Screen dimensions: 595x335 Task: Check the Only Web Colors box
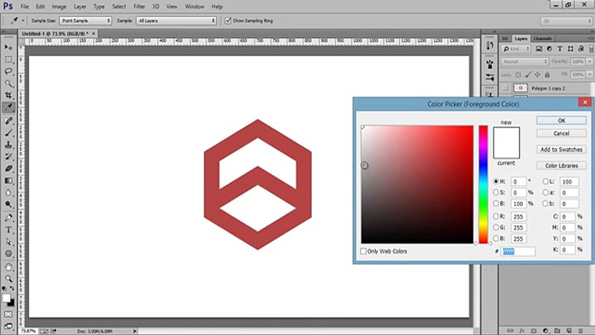click(x=364, y=251)
